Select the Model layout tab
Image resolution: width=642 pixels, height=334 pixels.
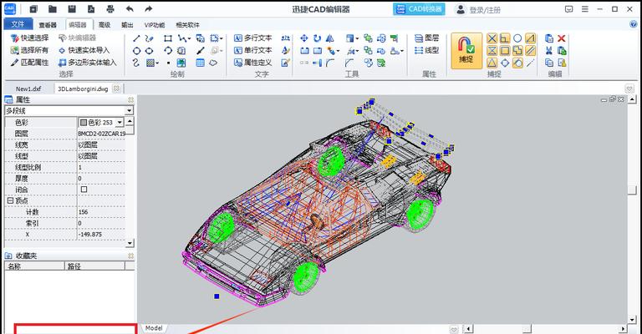click(154, 328)
